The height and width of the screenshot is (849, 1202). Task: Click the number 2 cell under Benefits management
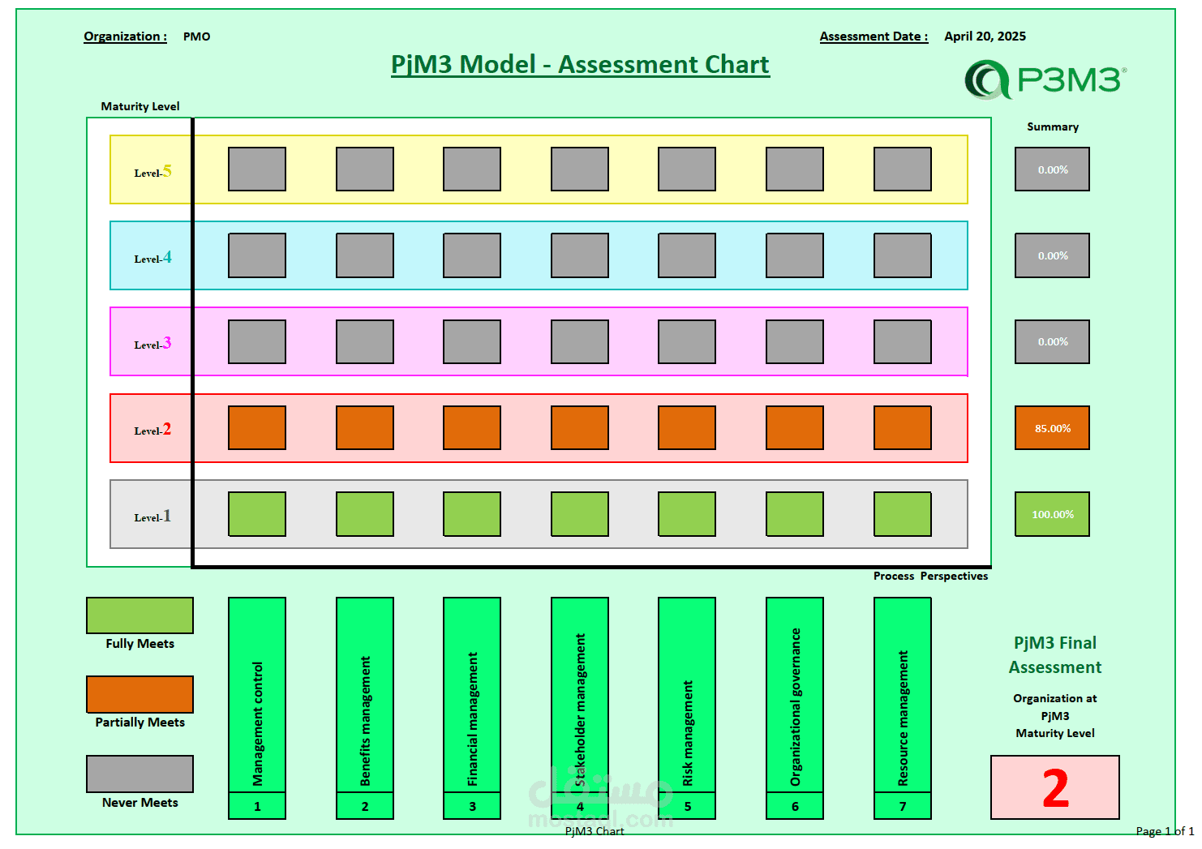tap(365, 806)
